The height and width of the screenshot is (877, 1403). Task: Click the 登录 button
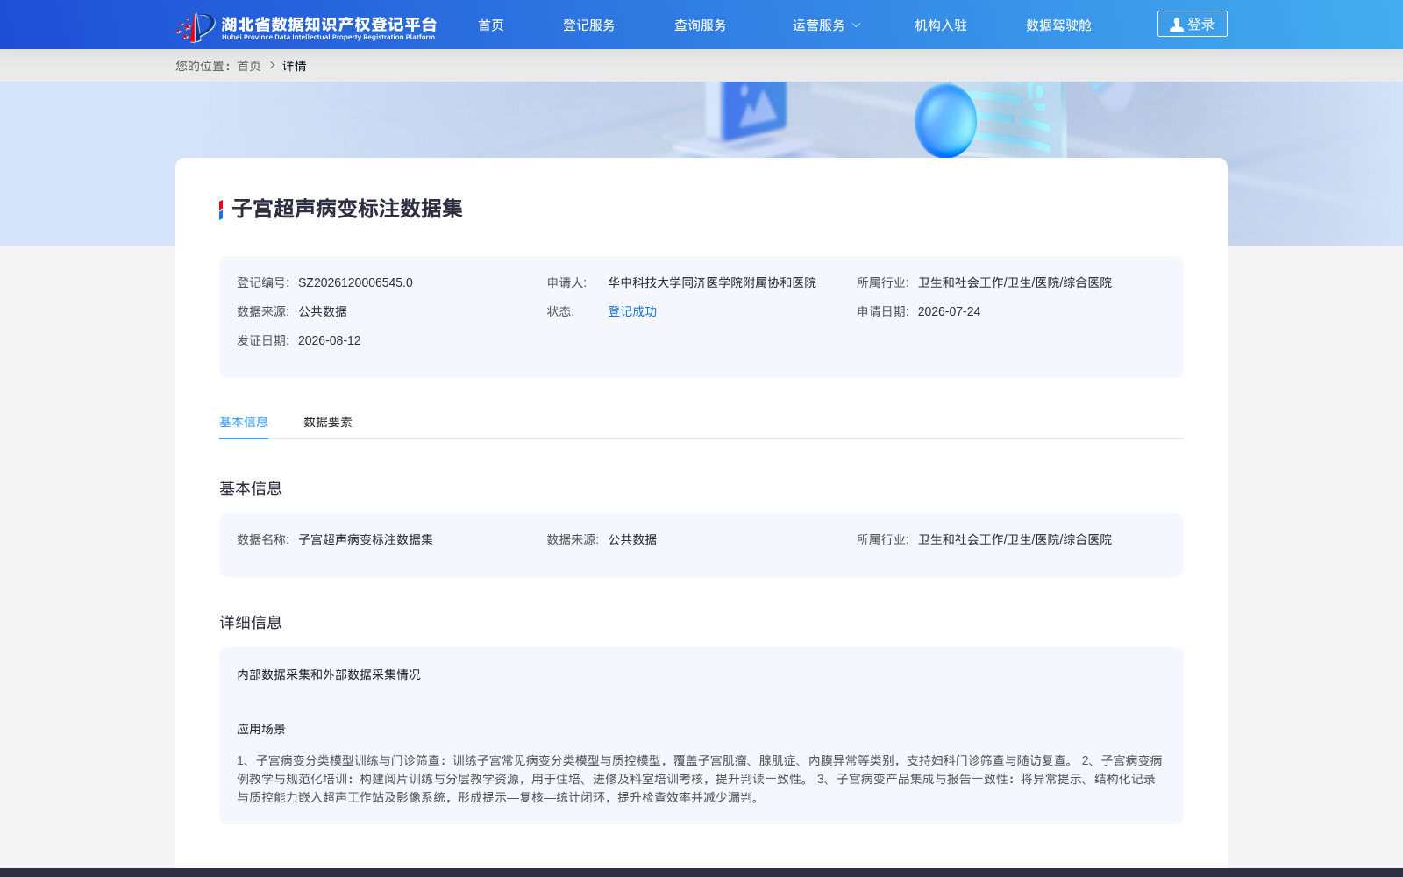[1193, 24]
